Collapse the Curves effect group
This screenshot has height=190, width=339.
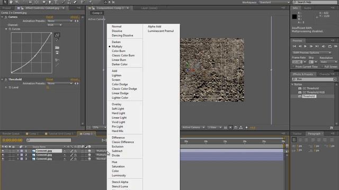click(x=2, y=17)
